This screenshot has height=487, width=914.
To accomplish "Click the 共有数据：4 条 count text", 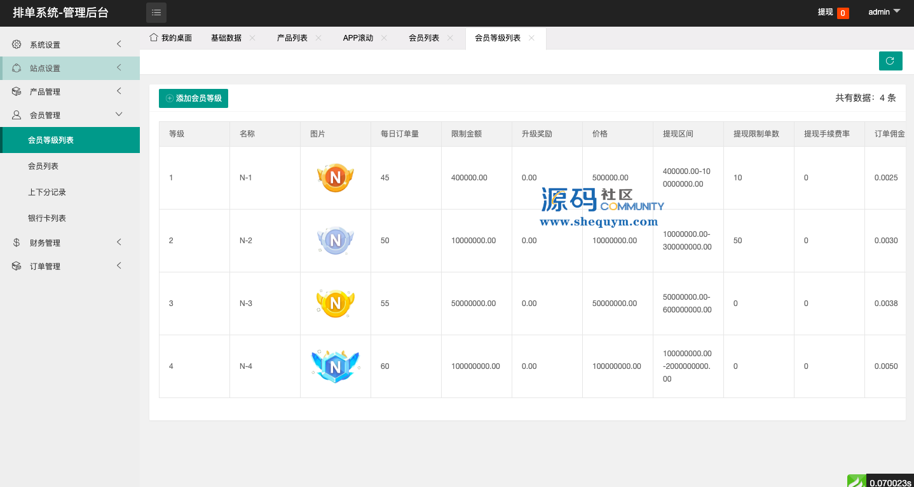I will (x=866, y=98).
